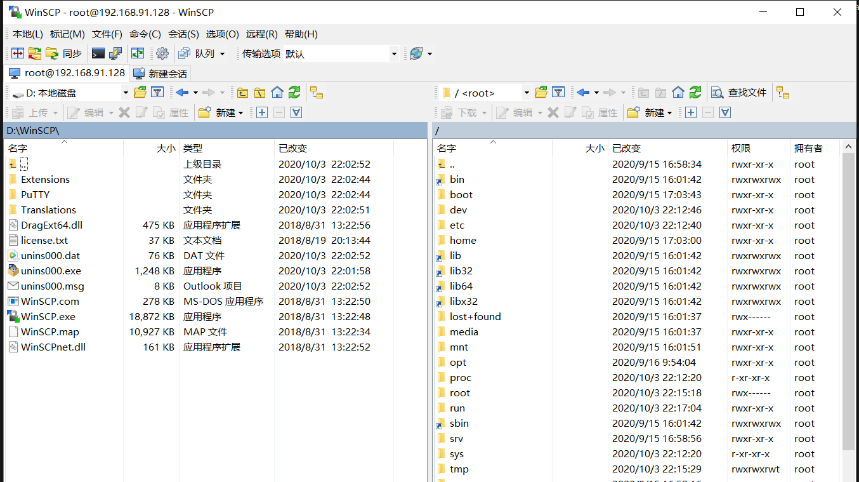Click the Synchronize Browsing icon in main toolbar
Screen dimensions: 859x482
pyautogui.click(x=35, y=54)
